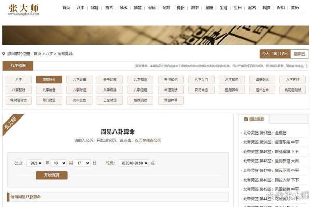
Task: Open 算卦 in top navigation
Action: (180, 8)
